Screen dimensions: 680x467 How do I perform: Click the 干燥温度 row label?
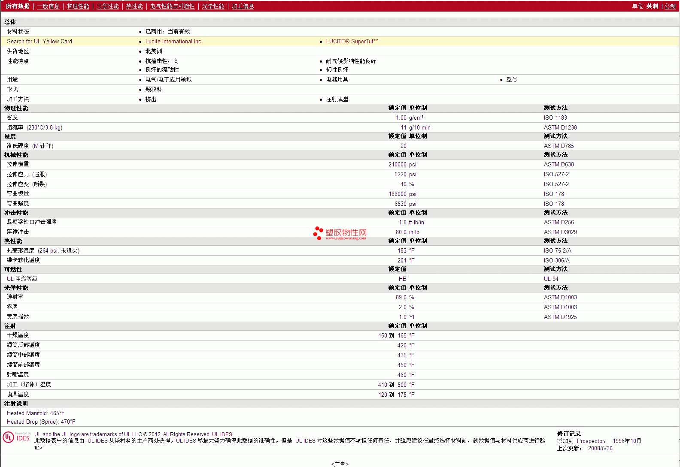[x=18, y=335]
